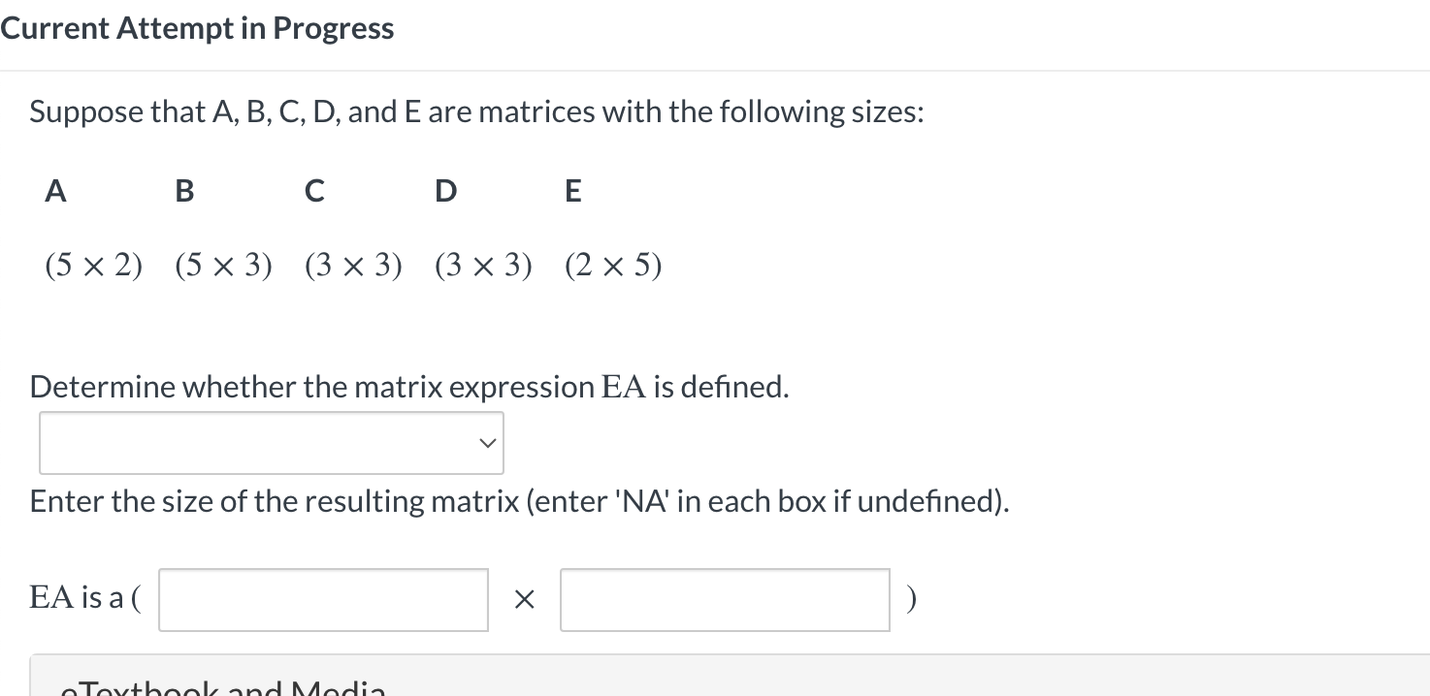The width and height of the screenshot is (1430, 696).
Task: Click the first size input box for EA
Action: (322, 599)
